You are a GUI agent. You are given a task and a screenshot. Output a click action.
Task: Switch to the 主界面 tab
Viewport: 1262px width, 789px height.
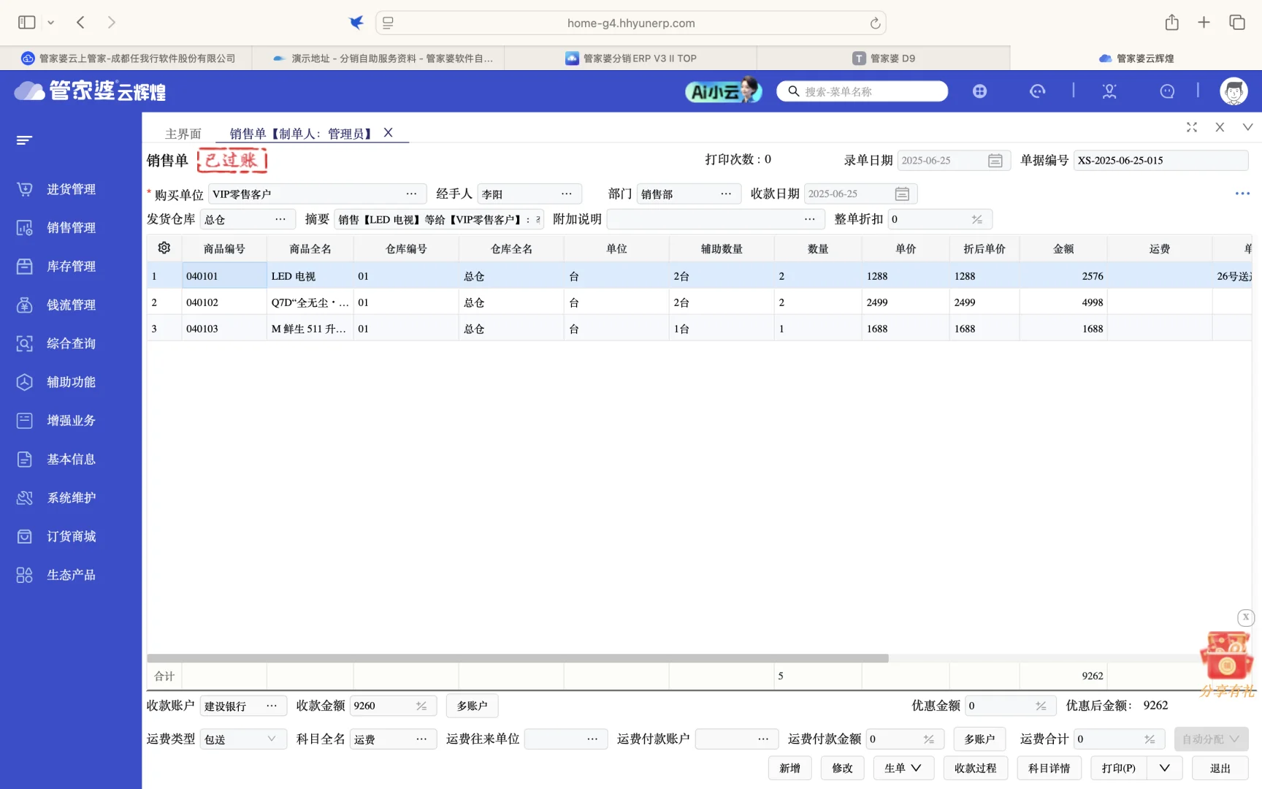coord(183,133)
